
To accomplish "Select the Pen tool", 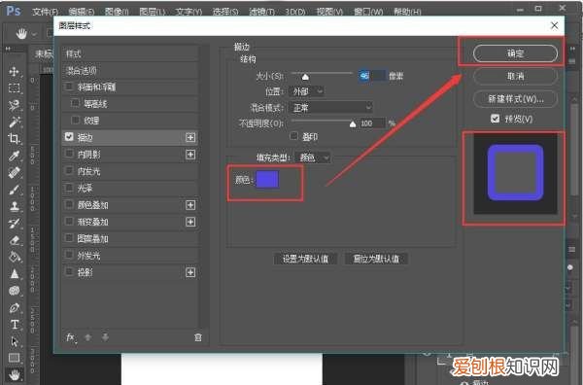I will point(15,307).
